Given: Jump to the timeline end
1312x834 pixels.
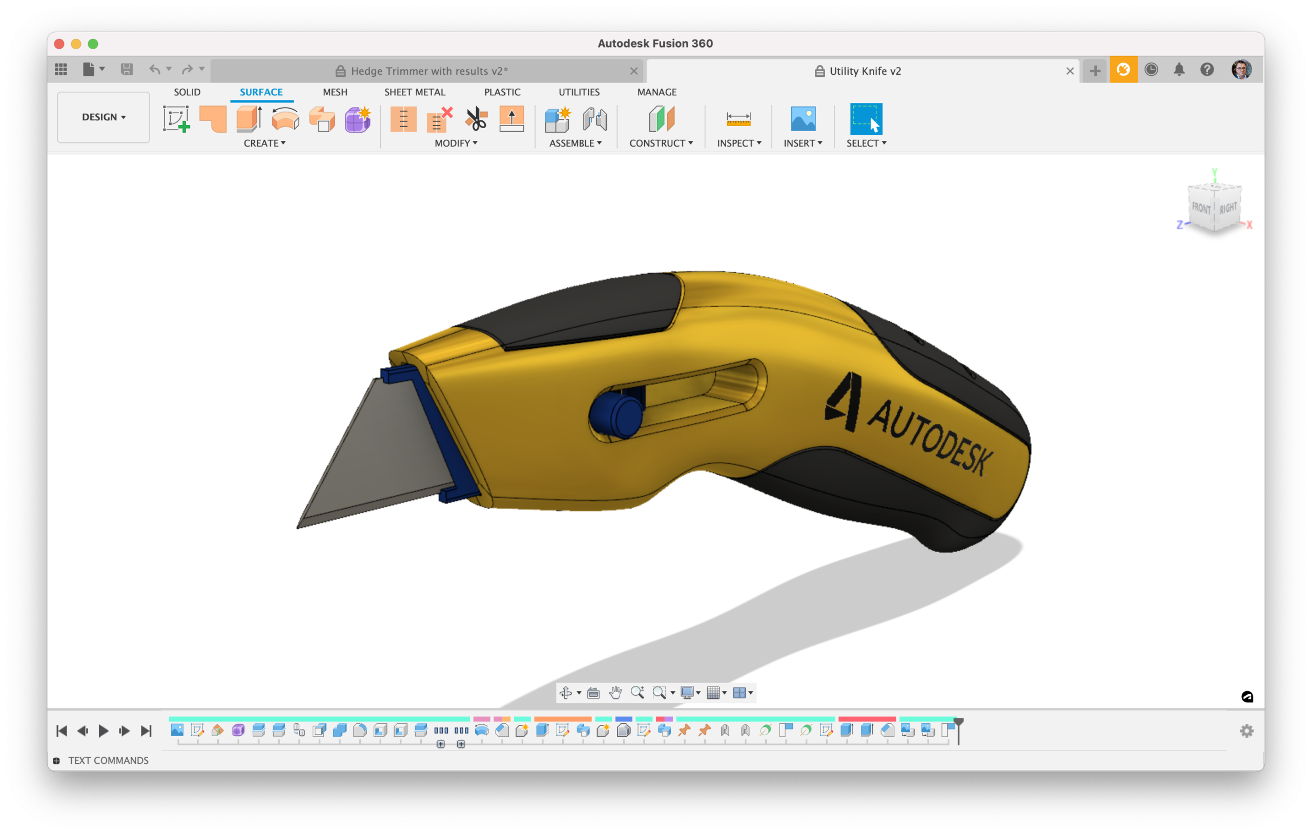Looking at the screenshot, I should tap(146, 731).
